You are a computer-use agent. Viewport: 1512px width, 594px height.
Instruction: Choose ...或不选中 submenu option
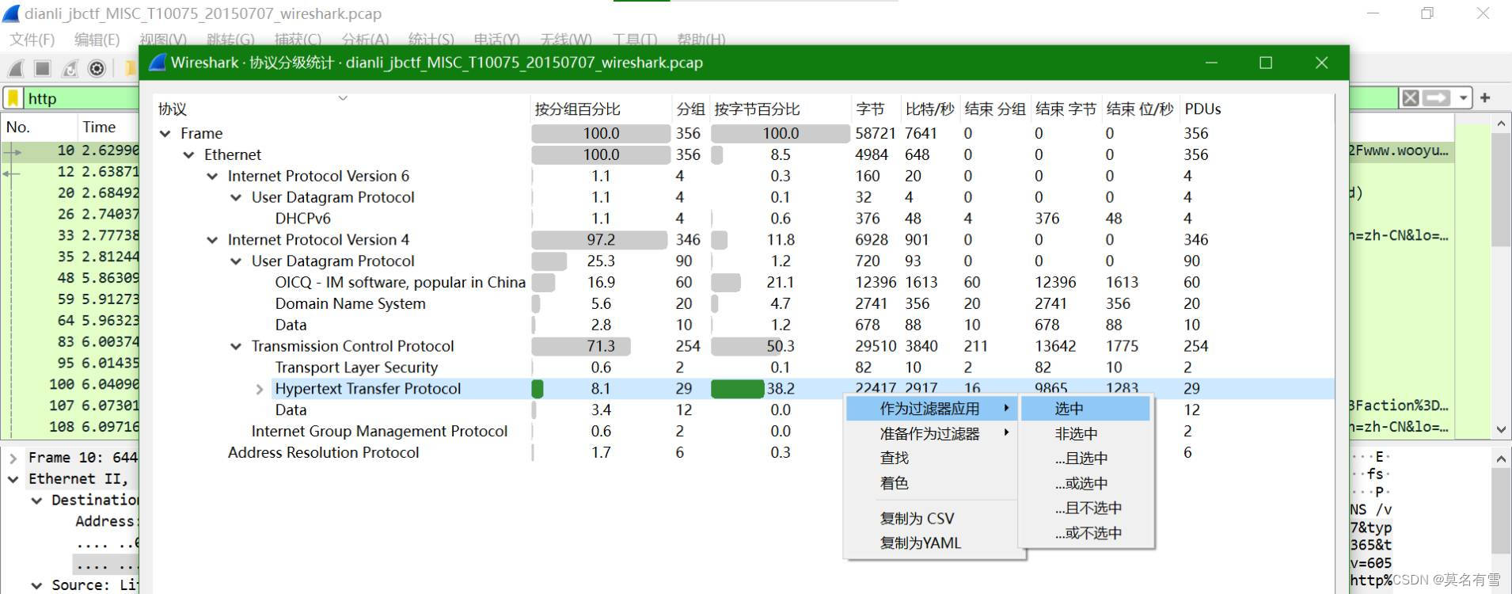pyautogui.click(x=1085, y=533)
